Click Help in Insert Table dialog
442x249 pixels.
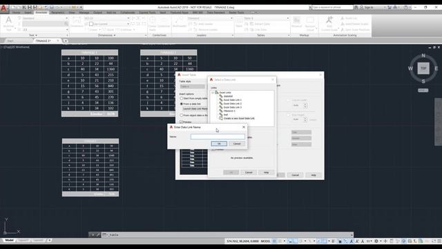click(314, 175)
